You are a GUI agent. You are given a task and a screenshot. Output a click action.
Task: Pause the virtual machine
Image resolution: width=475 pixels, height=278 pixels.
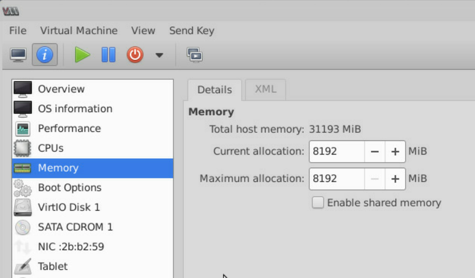pyautogui.click(x=108, y=55)
